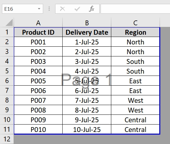Select the East cell in row 7
Image resolution: width=170 pixels, height=144 pixels.
coord(135,90)
